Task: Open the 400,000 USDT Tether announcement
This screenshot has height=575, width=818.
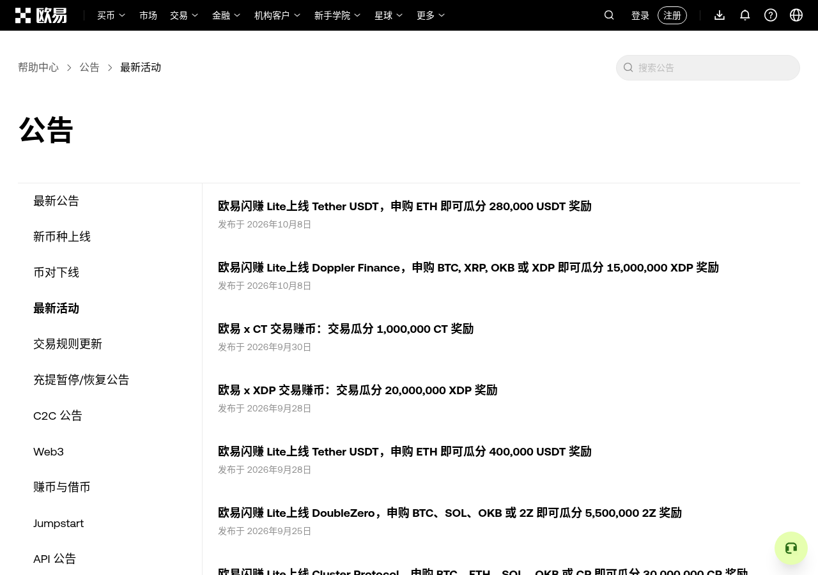Action: pos(405,451)
